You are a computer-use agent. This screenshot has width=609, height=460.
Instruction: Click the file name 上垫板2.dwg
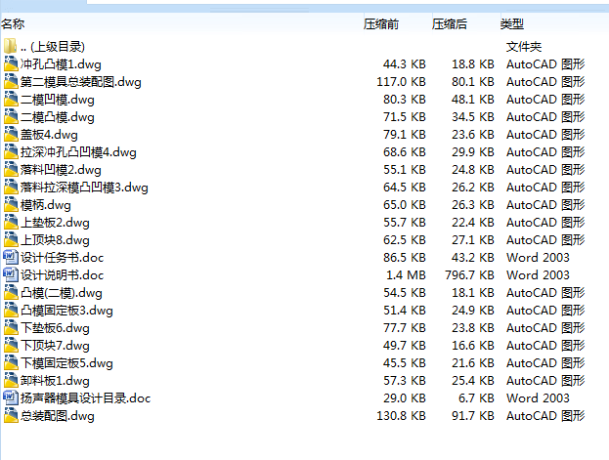coord(55,223)
